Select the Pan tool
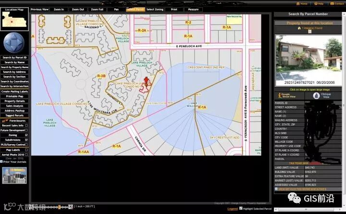The image size is (346, 214). [116, 10]
